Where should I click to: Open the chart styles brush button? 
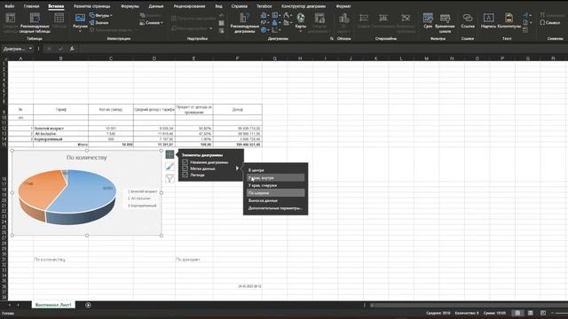pos(170,167)
